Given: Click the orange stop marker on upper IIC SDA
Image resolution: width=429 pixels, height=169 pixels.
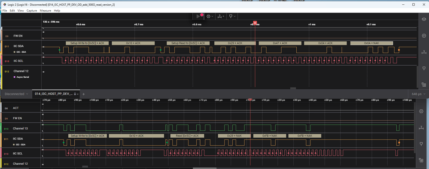Looking at the screenshot, I should [x=399, y=50].
